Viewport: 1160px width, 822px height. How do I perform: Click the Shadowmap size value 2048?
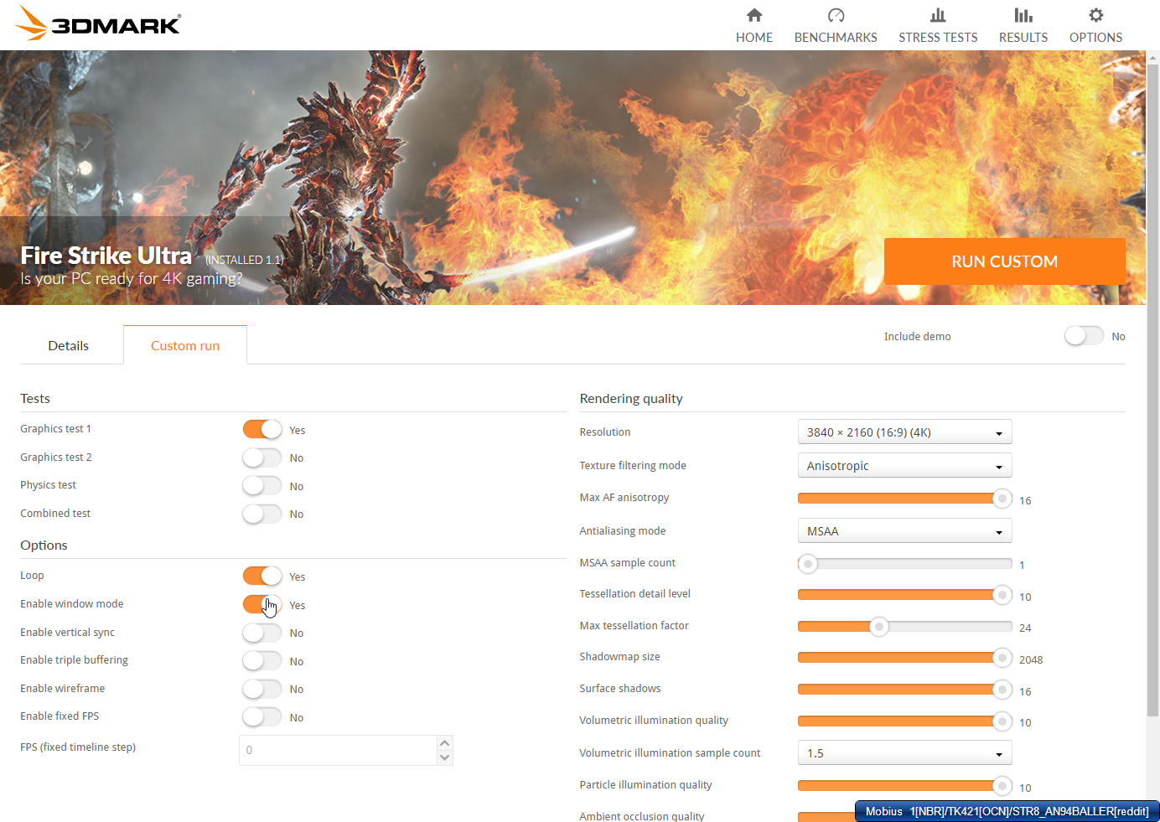[x=1031, y=660]
